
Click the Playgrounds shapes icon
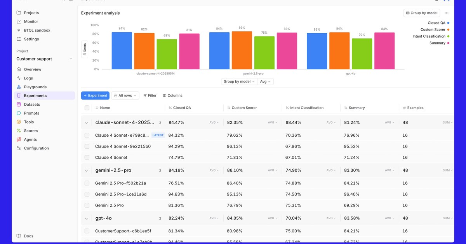point(19,87)
